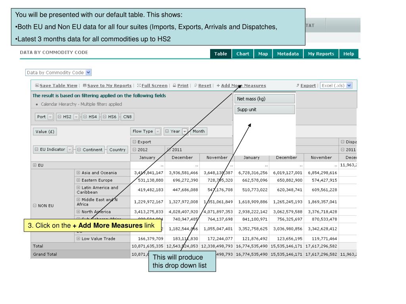
Task: Click the CN8 level button
Action: coord(127,117)
